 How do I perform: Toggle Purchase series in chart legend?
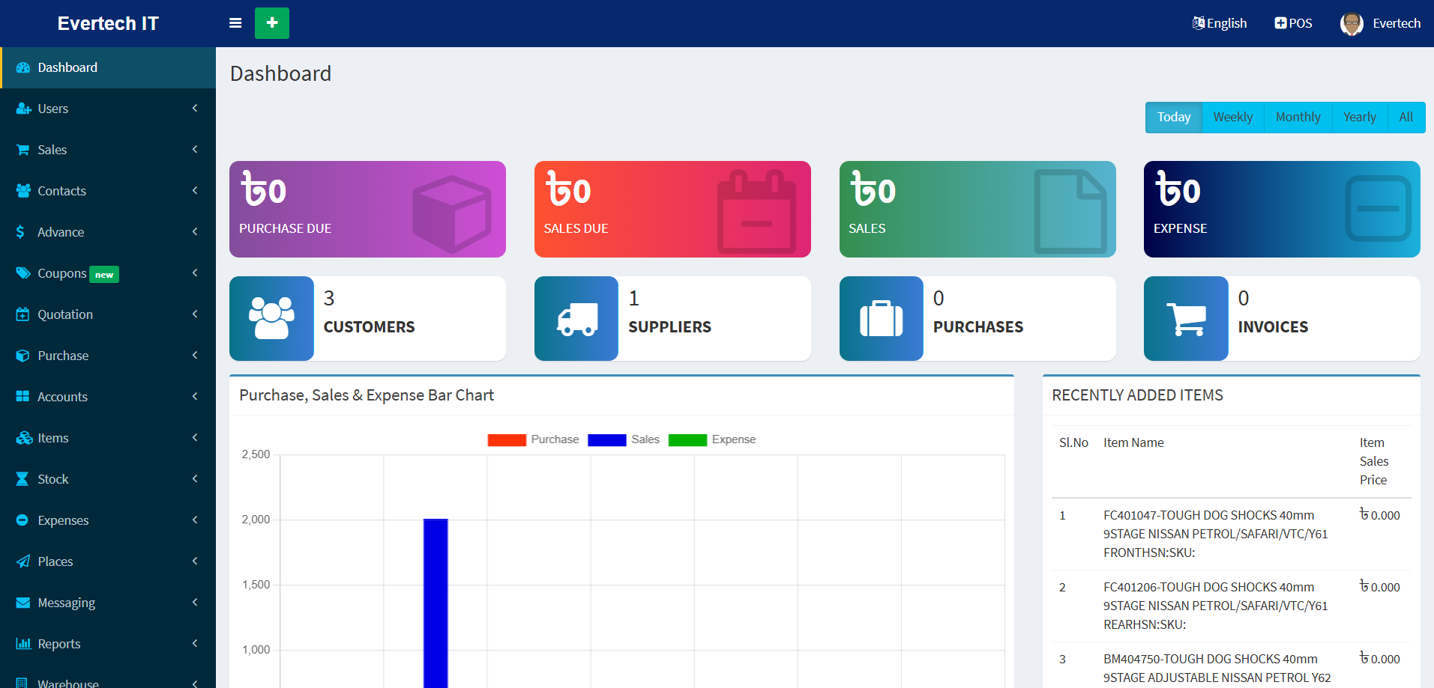507,440
